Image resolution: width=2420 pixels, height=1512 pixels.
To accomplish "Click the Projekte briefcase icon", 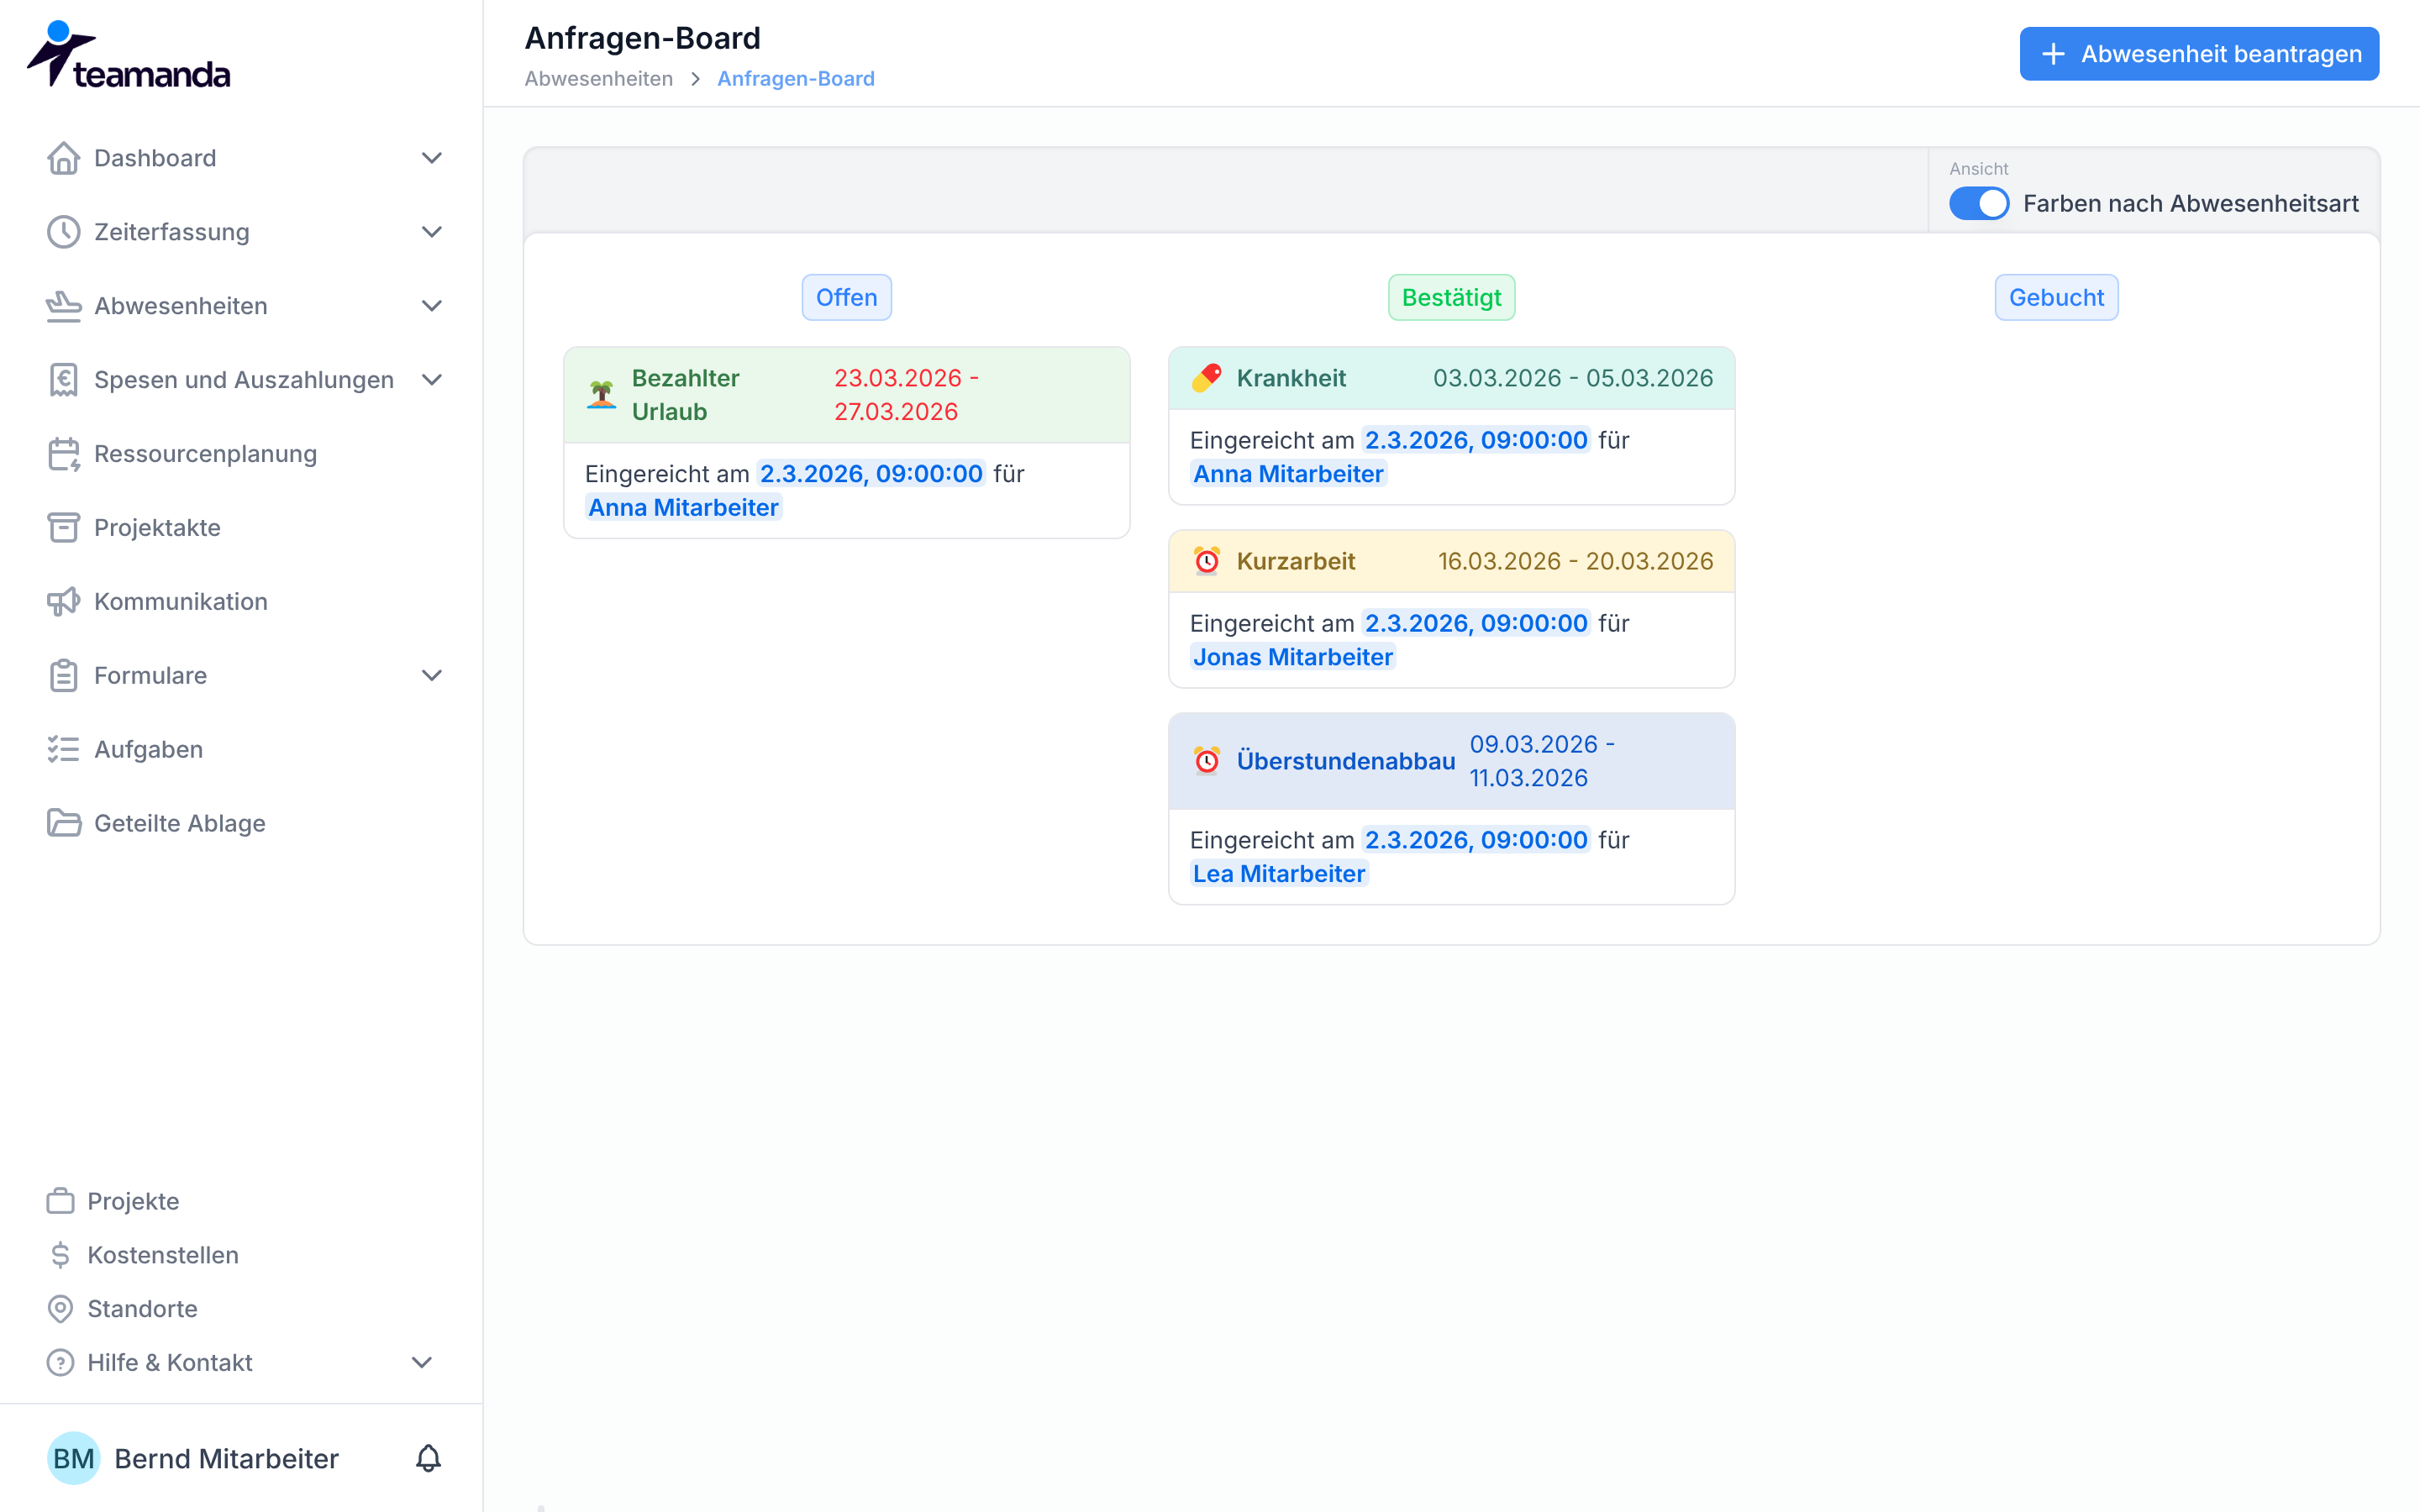I will [x=61, y=1201].
